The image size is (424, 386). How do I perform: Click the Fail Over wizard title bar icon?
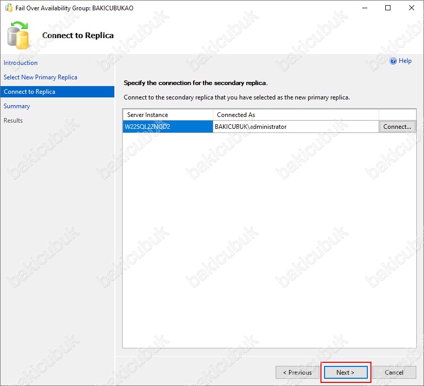click(x=9, y=8)
